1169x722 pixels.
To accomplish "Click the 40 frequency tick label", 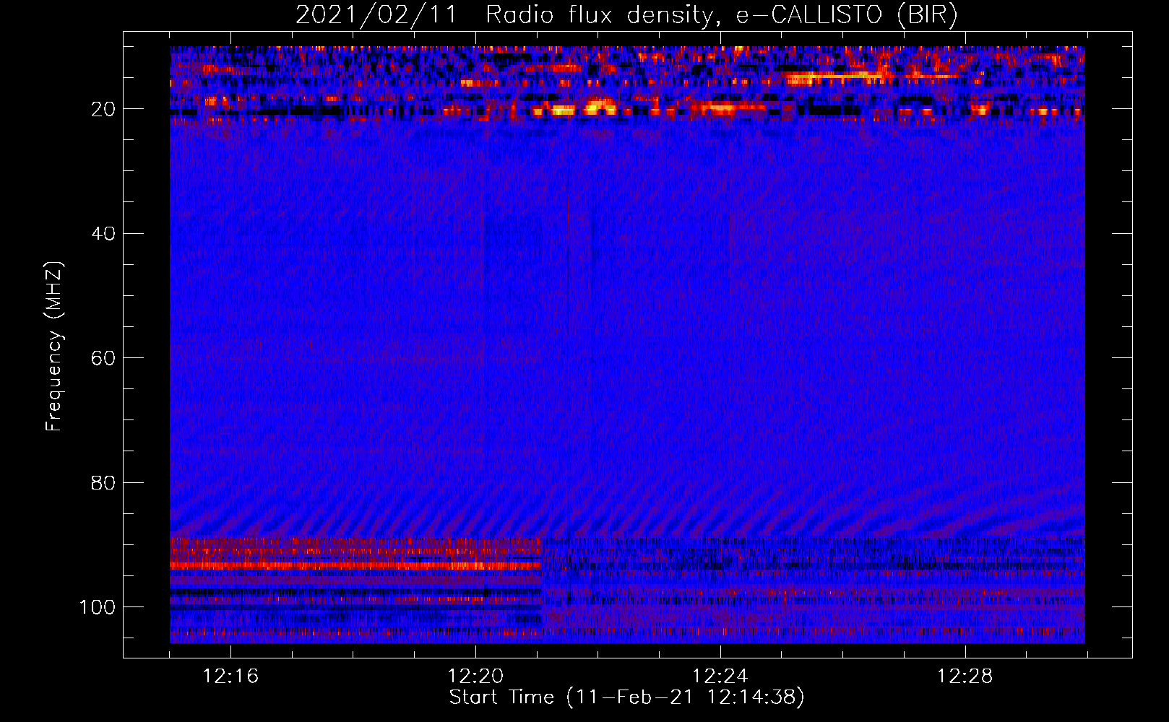I will click(x=103, y=234).
